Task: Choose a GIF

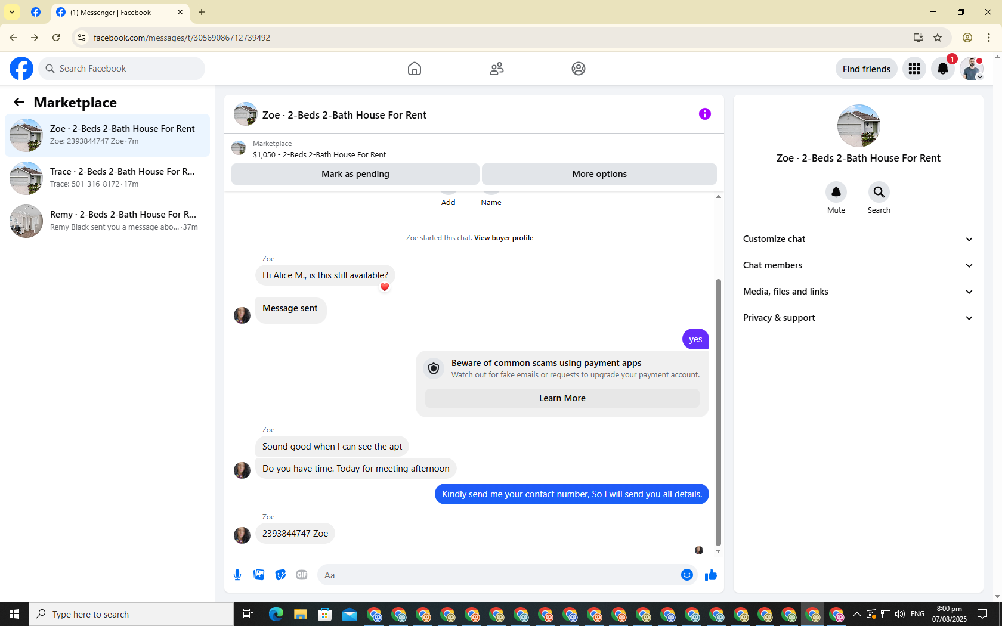Action: pos(302,575)
